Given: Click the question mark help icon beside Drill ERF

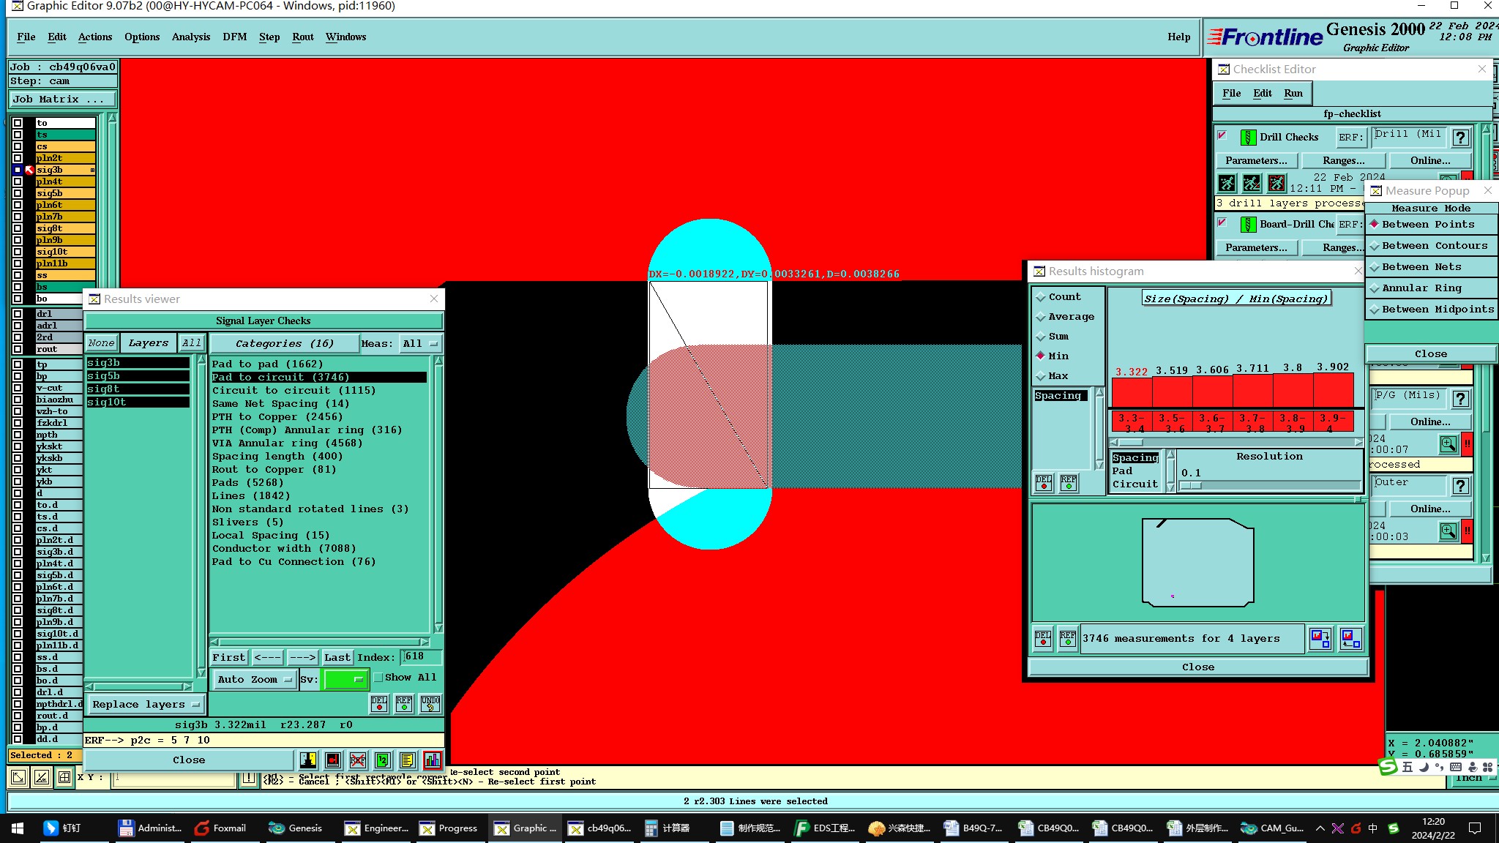Looking at the screenshot, I should pyautogui.click(x=1460, y=137).
